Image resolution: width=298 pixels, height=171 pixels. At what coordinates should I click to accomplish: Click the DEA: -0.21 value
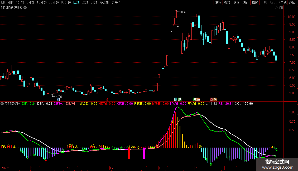[x=45, y=104]
